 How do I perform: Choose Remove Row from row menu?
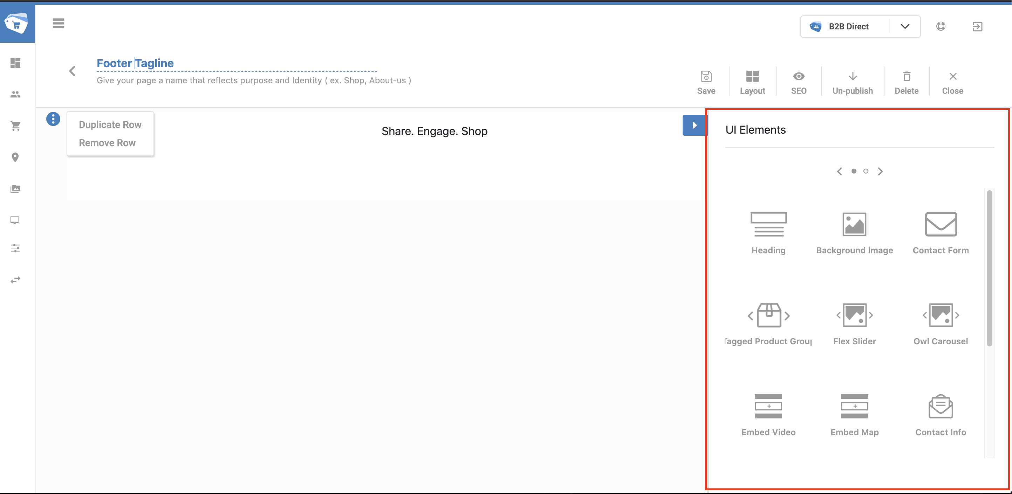(x=107, y=143)
